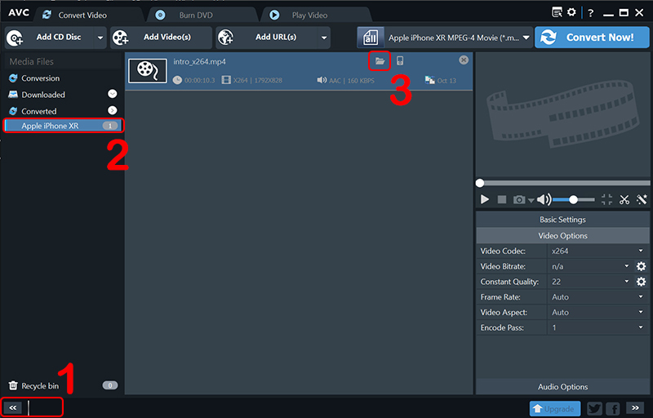Open the Twitter share icon
Image resolution: width=653 pixels, height=418 pixels.
tap(594, 409)
